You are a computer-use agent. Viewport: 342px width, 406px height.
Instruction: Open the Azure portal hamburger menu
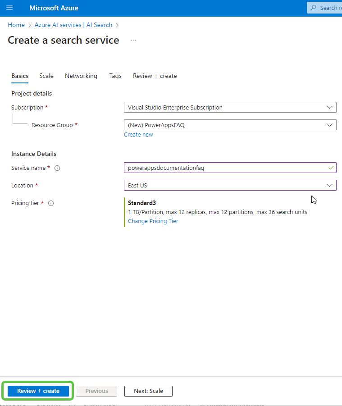click(x=9, y=8)
